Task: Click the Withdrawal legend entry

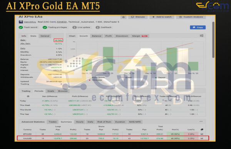Action: (x=95, y=80)
